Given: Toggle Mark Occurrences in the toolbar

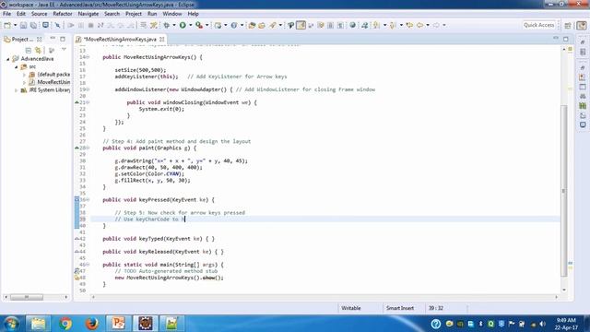Looking at the screenshot, I should pos(301,25).
